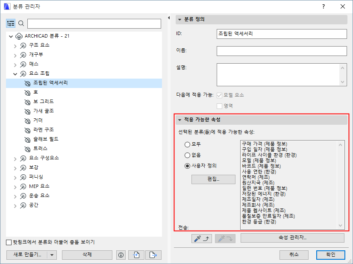Click the branch icon next to 구조 요소
The width and height of the screenshot is (353, 264).
pyautogui.click(x=23, y=46)
